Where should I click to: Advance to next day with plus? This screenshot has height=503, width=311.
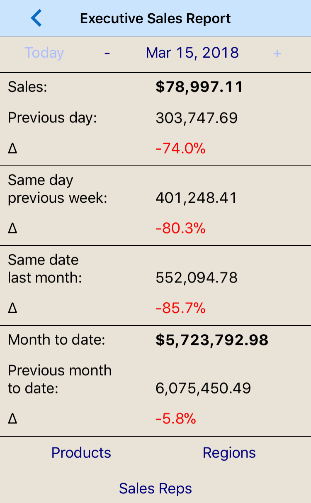277,53
